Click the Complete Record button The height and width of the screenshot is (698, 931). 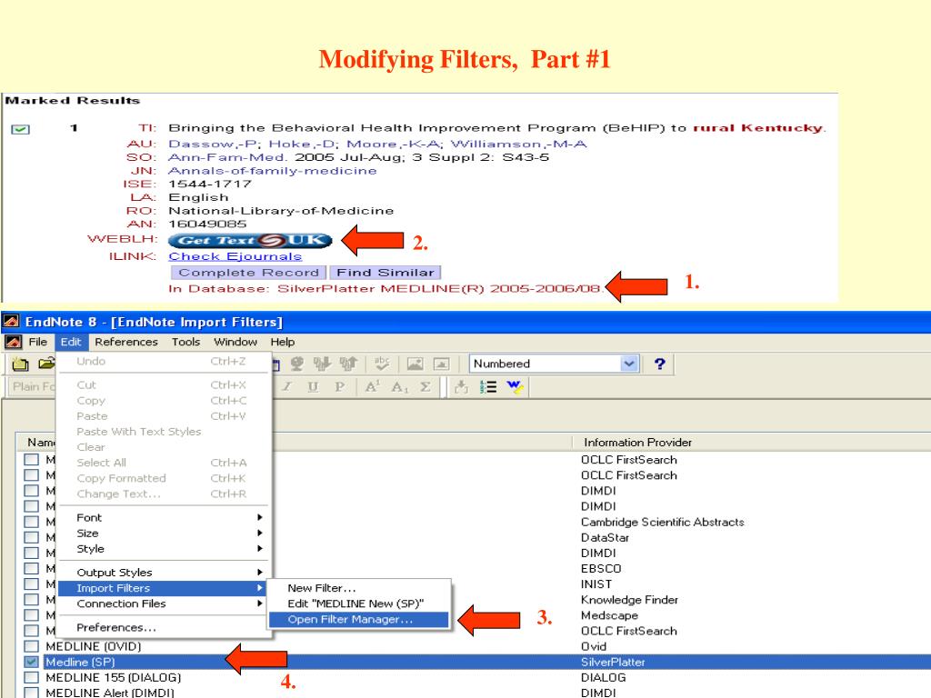249,273
